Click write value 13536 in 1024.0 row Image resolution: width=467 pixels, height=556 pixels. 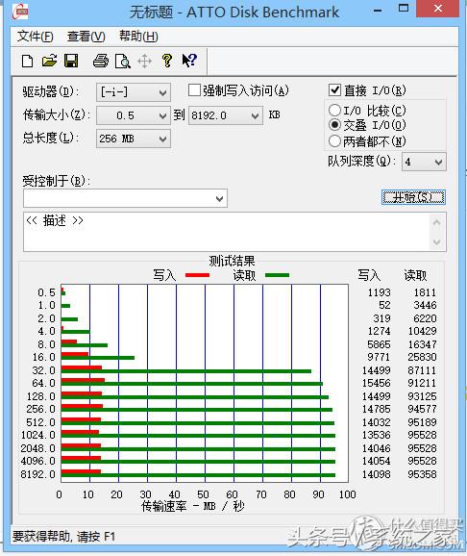(376, 435)
